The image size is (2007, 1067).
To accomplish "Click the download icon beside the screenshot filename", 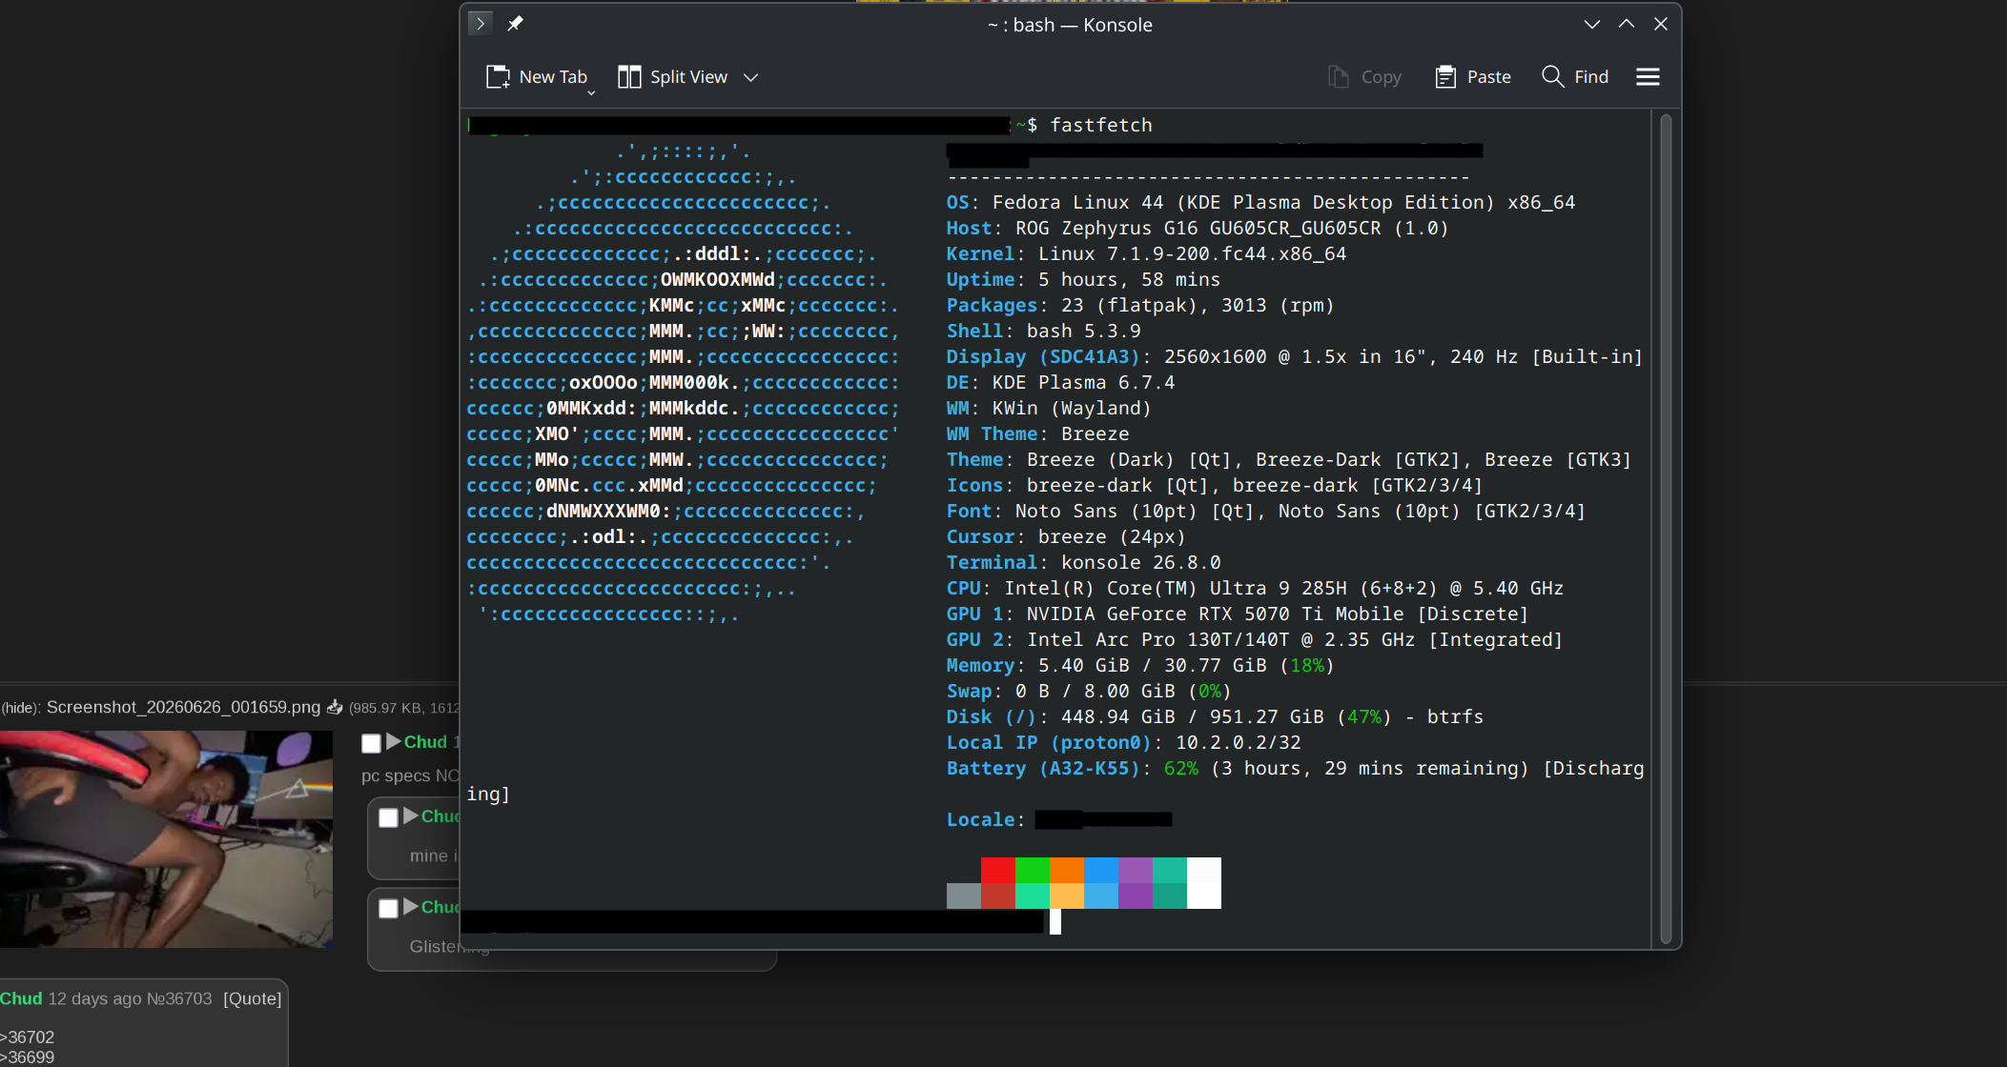I will (335, 707).
